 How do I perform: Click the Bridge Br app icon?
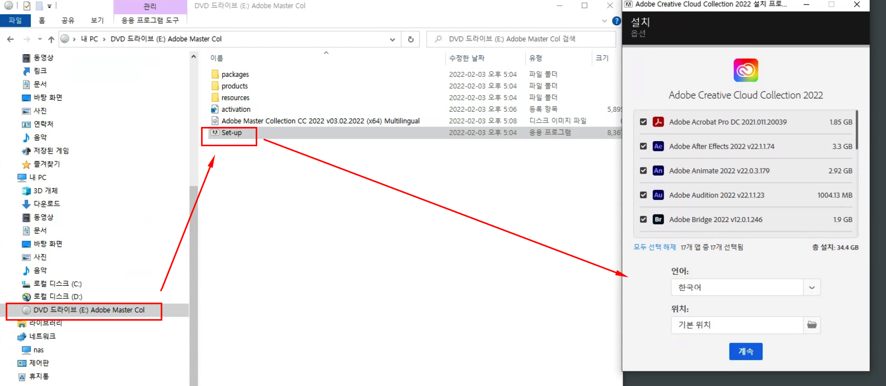[x=658, y=219]
